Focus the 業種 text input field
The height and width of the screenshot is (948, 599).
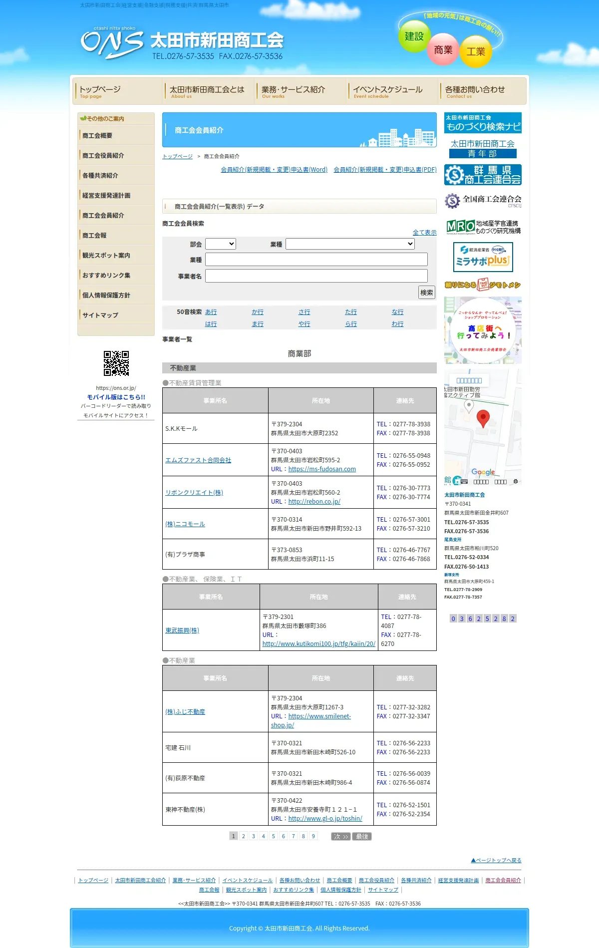click(316, 260)
